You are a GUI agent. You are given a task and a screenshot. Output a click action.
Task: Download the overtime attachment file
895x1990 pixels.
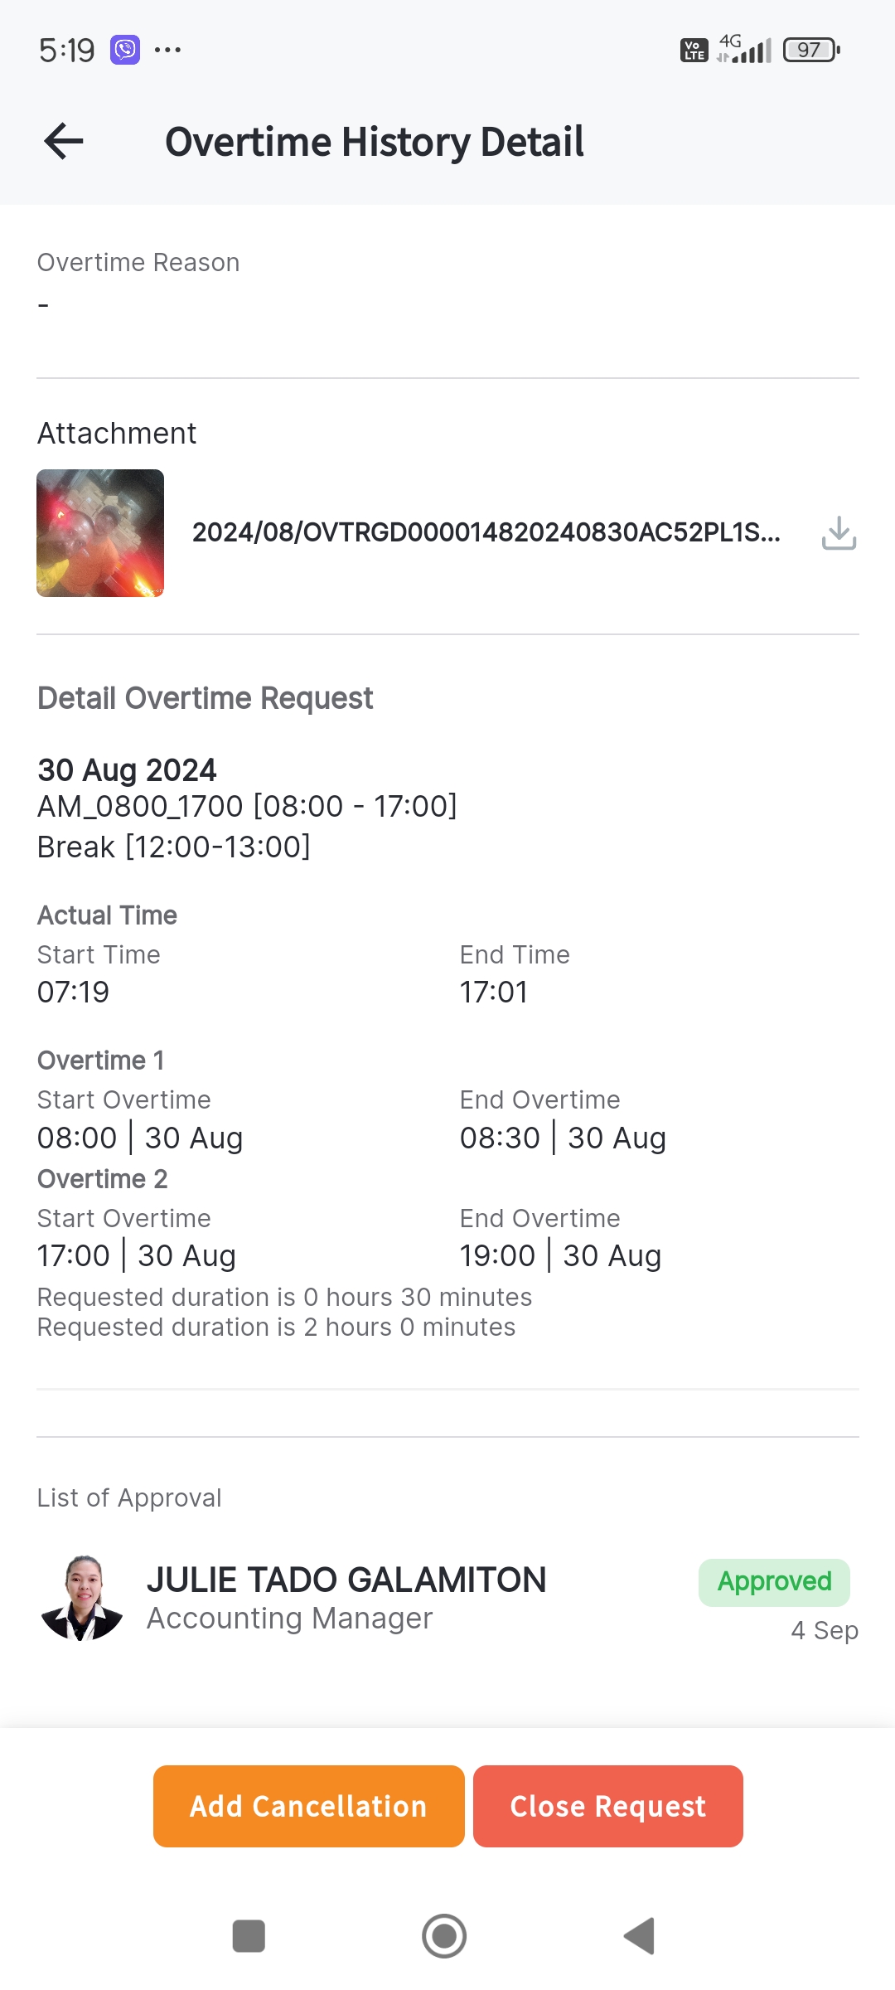[x=839, y=533]
